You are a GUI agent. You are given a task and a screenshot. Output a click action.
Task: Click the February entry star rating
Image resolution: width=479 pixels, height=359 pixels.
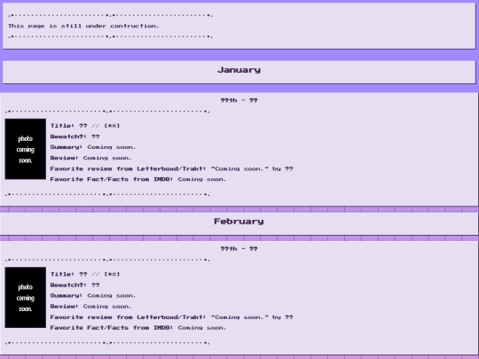tap(112, 274)
